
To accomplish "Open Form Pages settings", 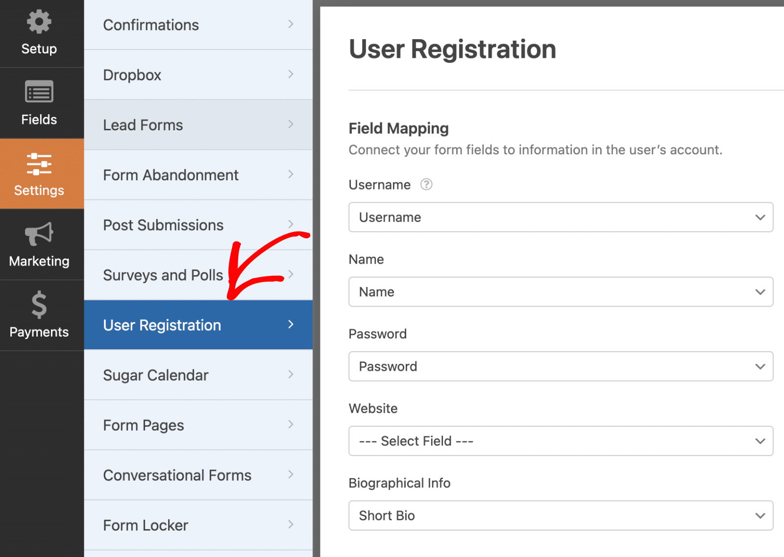I will tap(198, 425).
